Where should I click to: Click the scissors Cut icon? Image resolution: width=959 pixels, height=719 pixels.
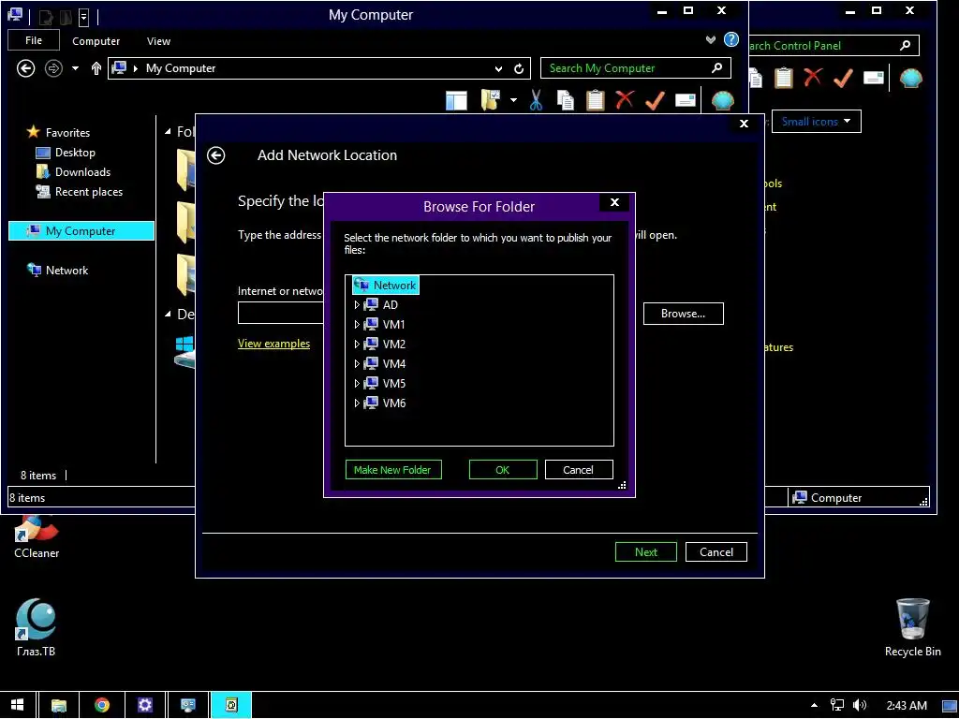coord(536,99)
